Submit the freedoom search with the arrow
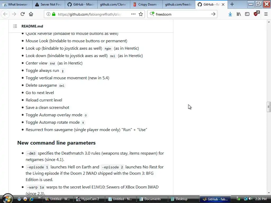This screenshot has height=203, width=271. coord(213,14)
